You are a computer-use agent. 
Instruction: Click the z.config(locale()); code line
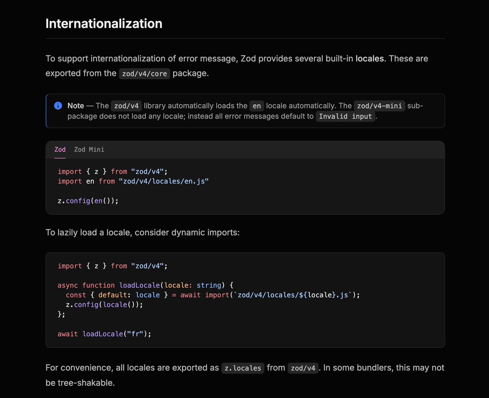pos(105,305)
